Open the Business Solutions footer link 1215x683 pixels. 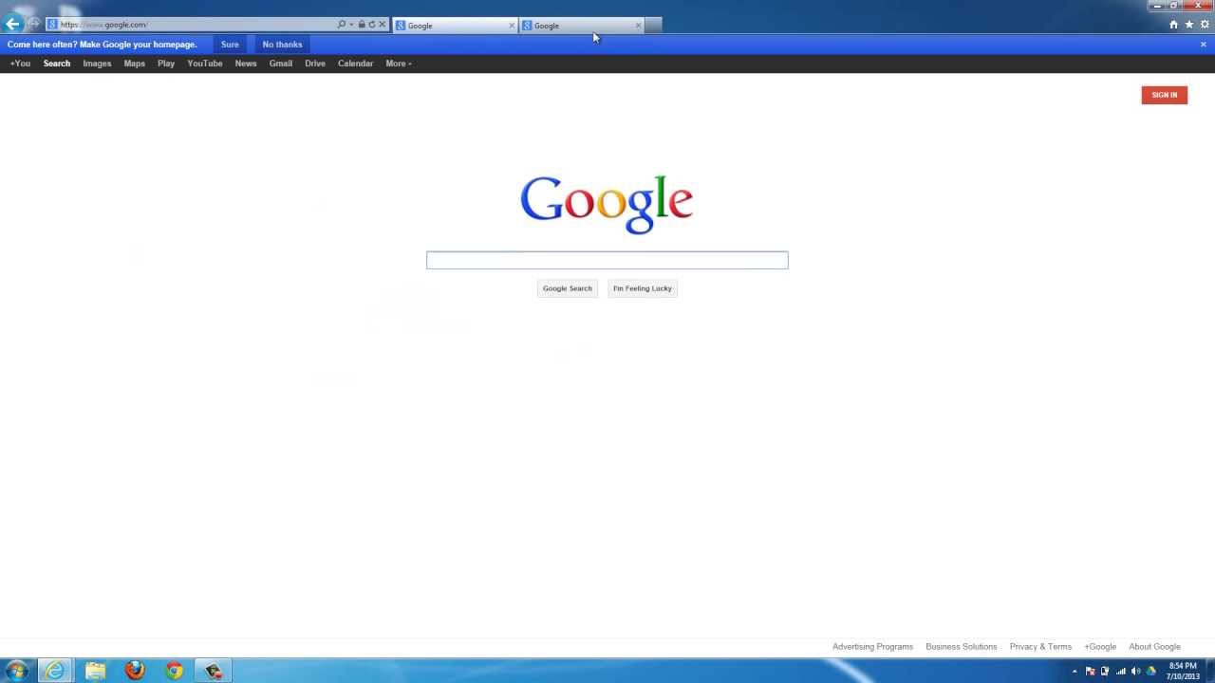click(962, 647)
